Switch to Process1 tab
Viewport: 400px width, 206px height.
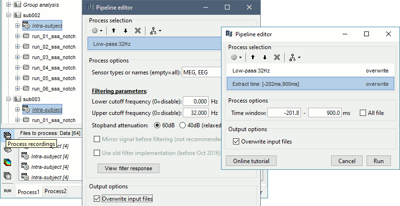(29, 192)
